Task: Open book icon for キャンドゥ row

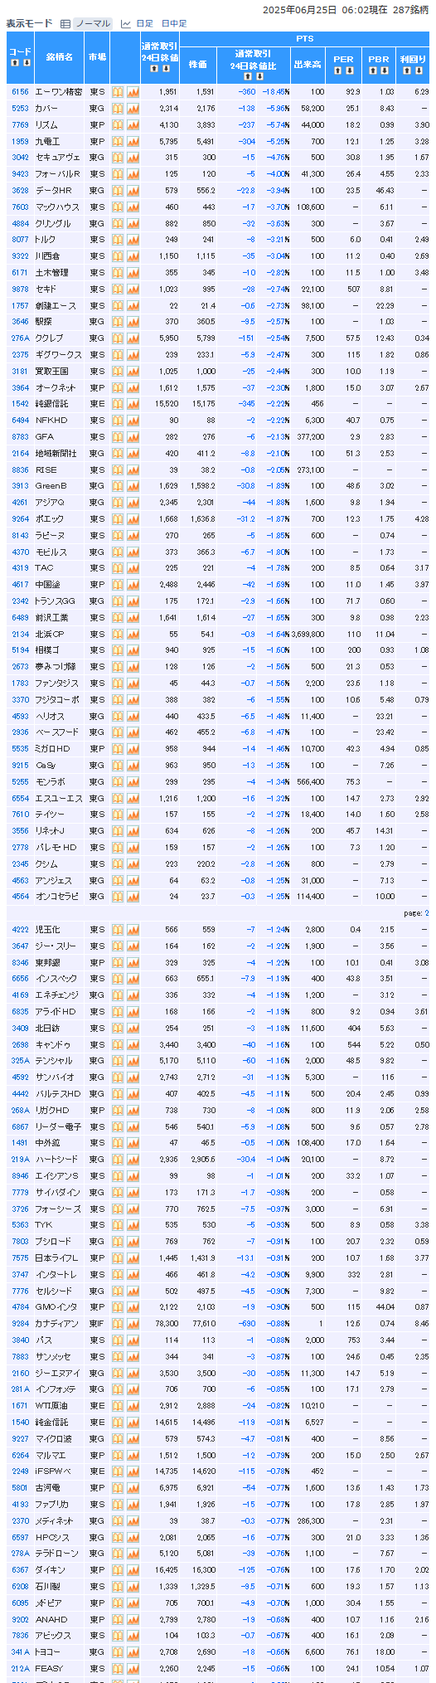Action: [x=118, y=1044]
